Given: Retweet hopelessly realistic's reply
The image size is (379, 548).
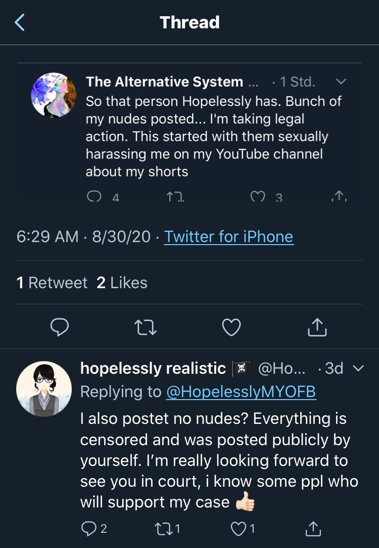Looking at the screenshot, I should click(163, 529).
